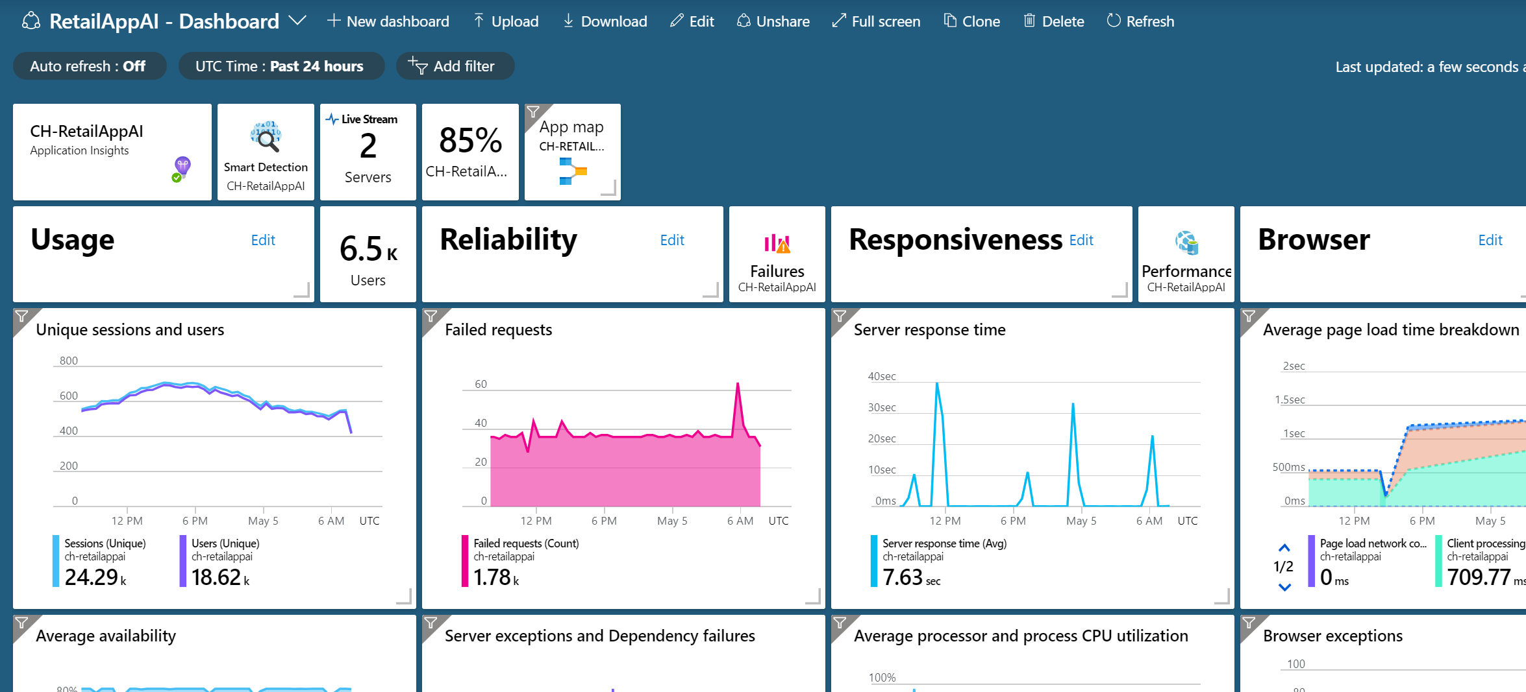Open the UTC Time Past 24 hours picker
The image size is (1526, 692).
coord(281,66)
